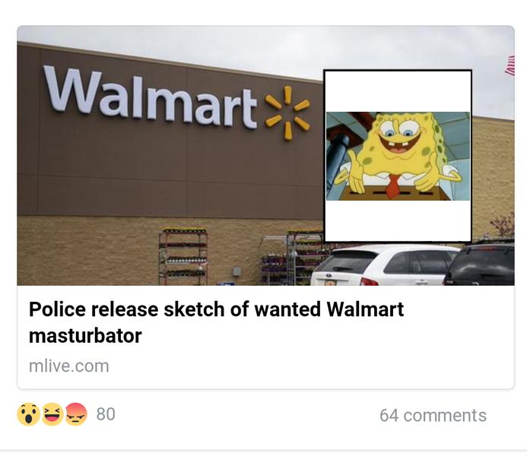Viewport: 530px width, 456px height.
Task: Click the yellow Walmart spark logo
Action: [x=287, y=112]
